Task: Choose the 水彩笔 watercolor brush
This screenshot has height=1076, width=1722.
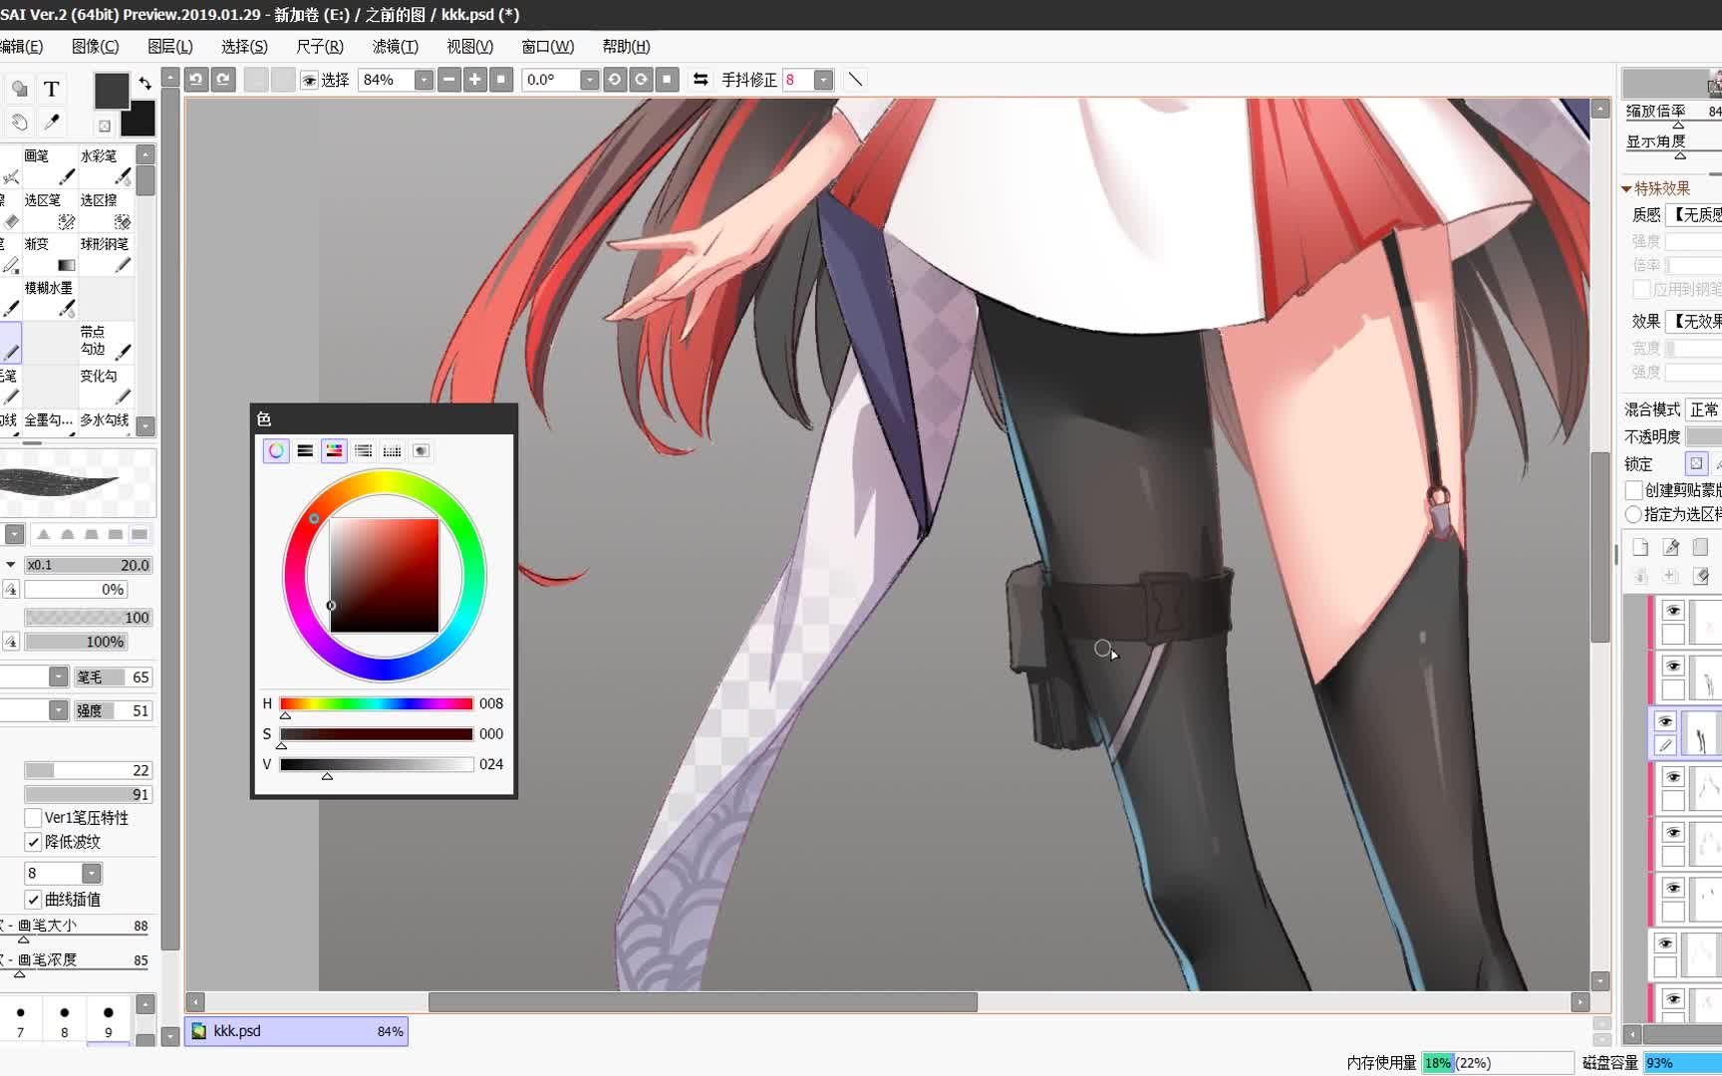Action: pos(106,166)
